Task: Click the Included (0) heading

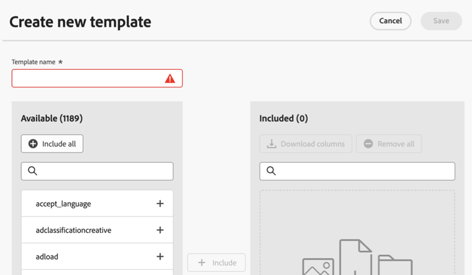Action: pos(283,118)
